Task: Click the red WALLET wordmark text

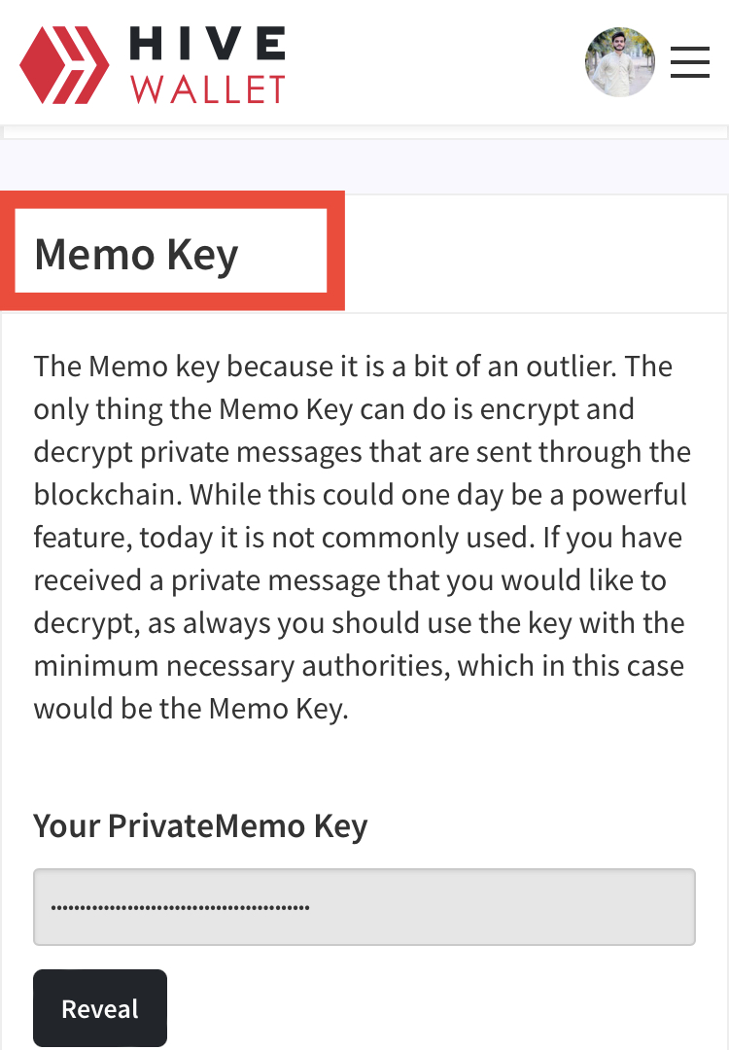Action: (208, 89)
